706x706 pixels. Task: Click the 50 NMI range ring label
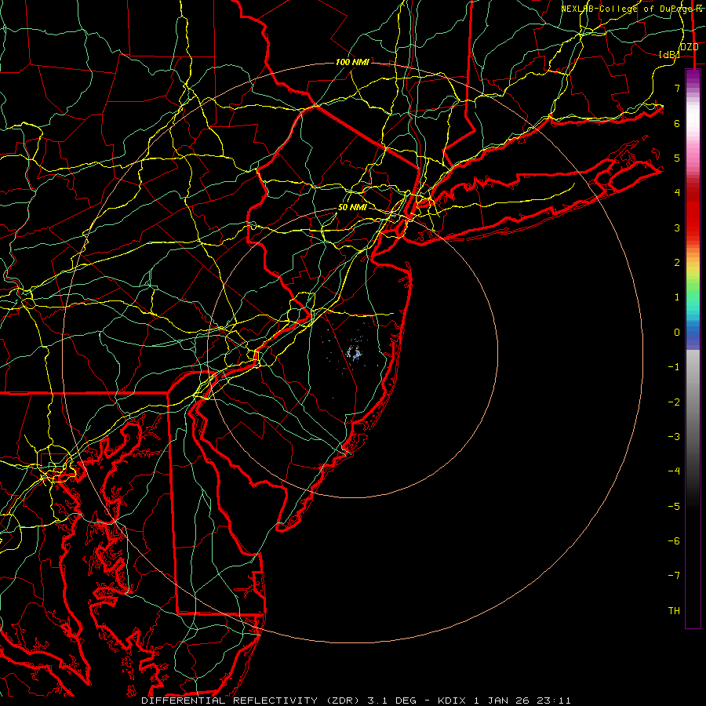coord(352,207)
